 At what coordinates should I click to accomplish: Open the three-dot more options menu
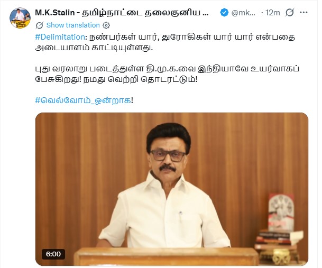[x=303, y=13]
